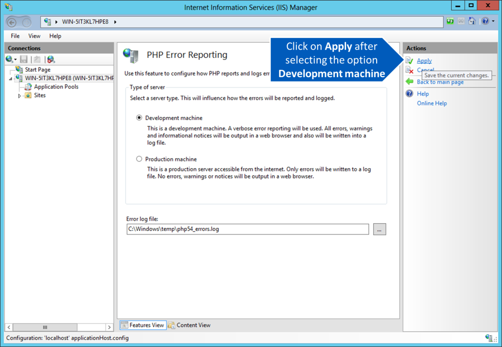
Task: Open the View menu
Action: click(34, 36)
